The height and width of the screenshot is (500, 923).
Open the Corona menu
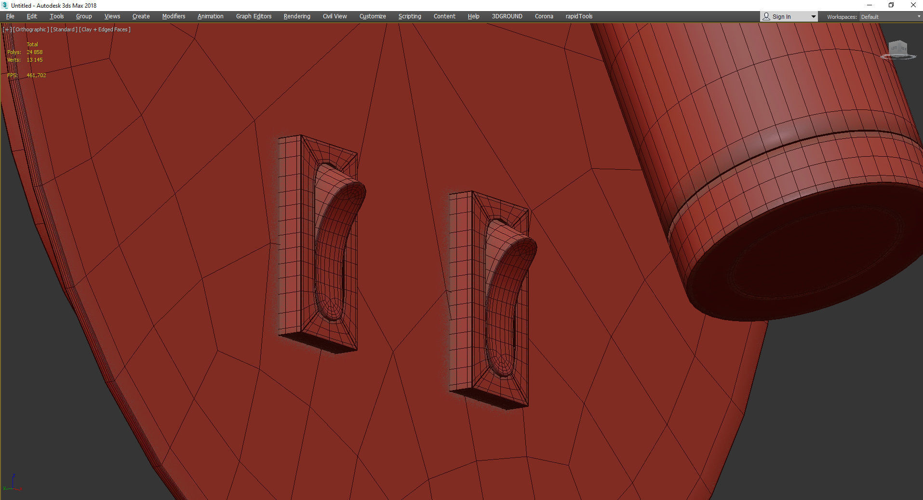coord(544,16)
